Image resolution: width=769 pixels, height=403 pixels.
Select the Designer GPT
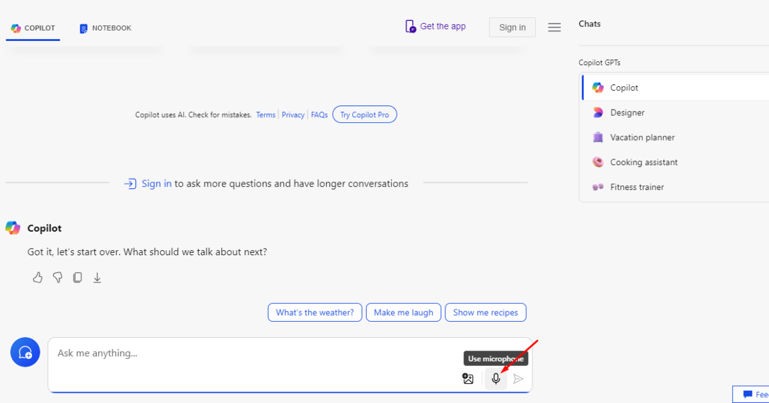(675, 113)
